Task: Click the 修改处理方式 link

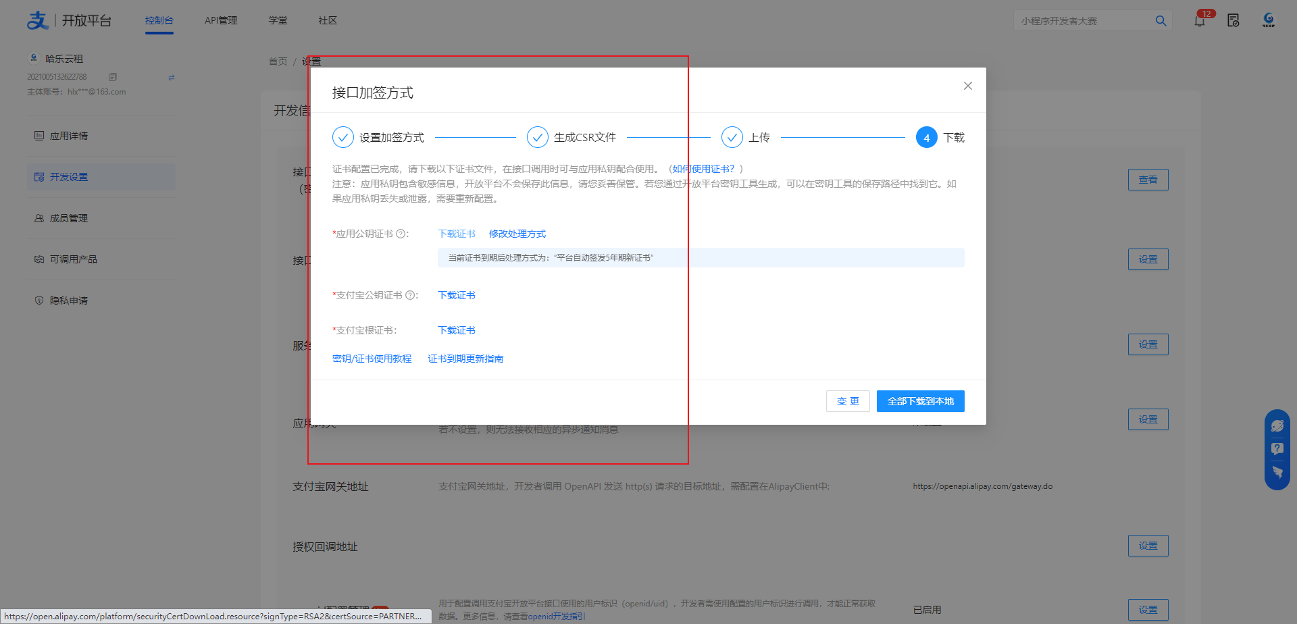Action: (x=517, y=234)
